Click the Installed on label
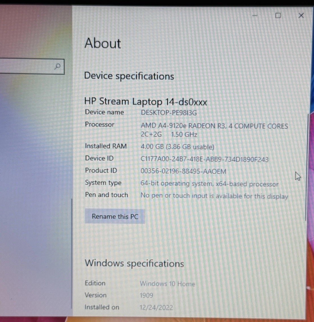 (102, 307)
